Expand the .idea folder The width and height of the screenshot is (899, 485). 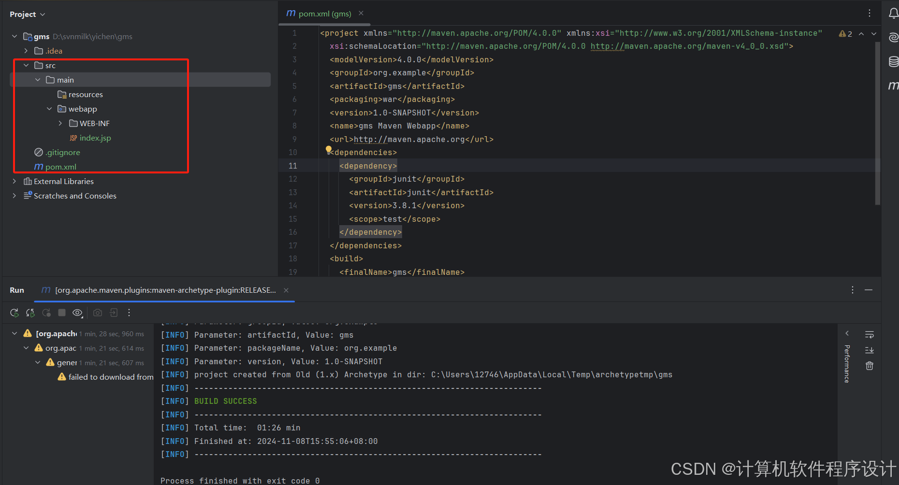point(26,51)
